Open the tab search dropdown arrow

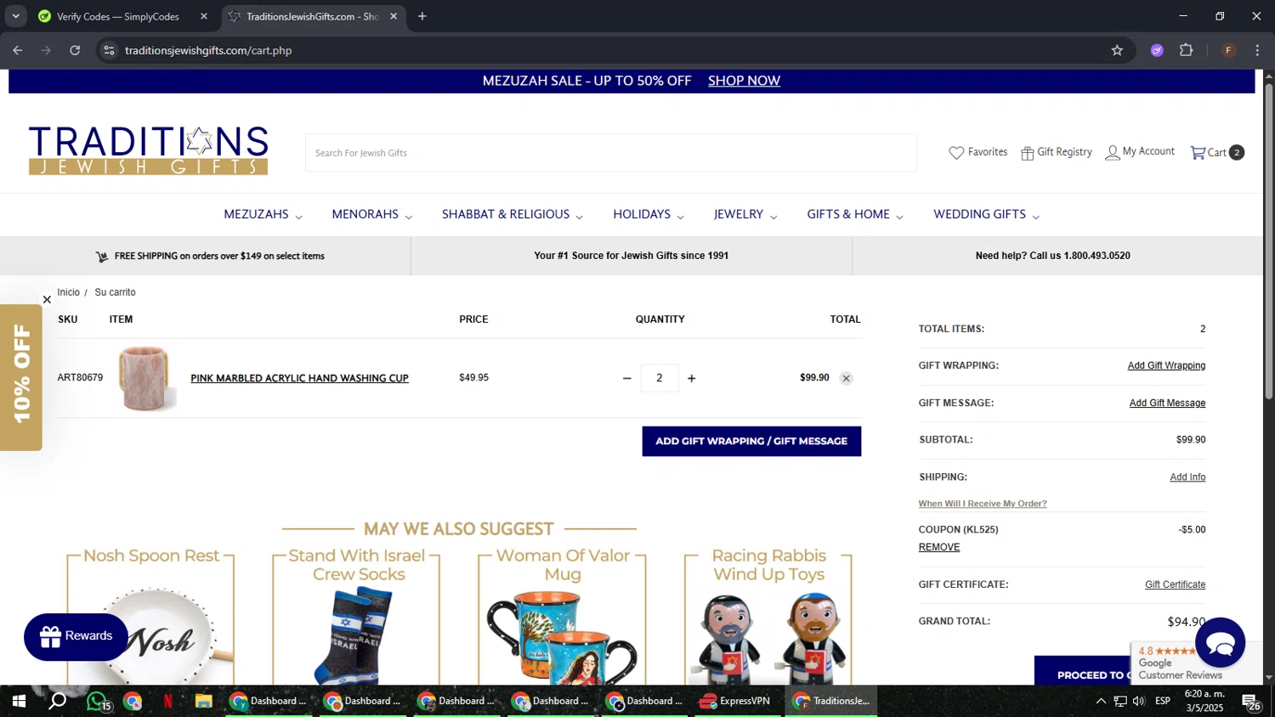[x=15, y=16]
